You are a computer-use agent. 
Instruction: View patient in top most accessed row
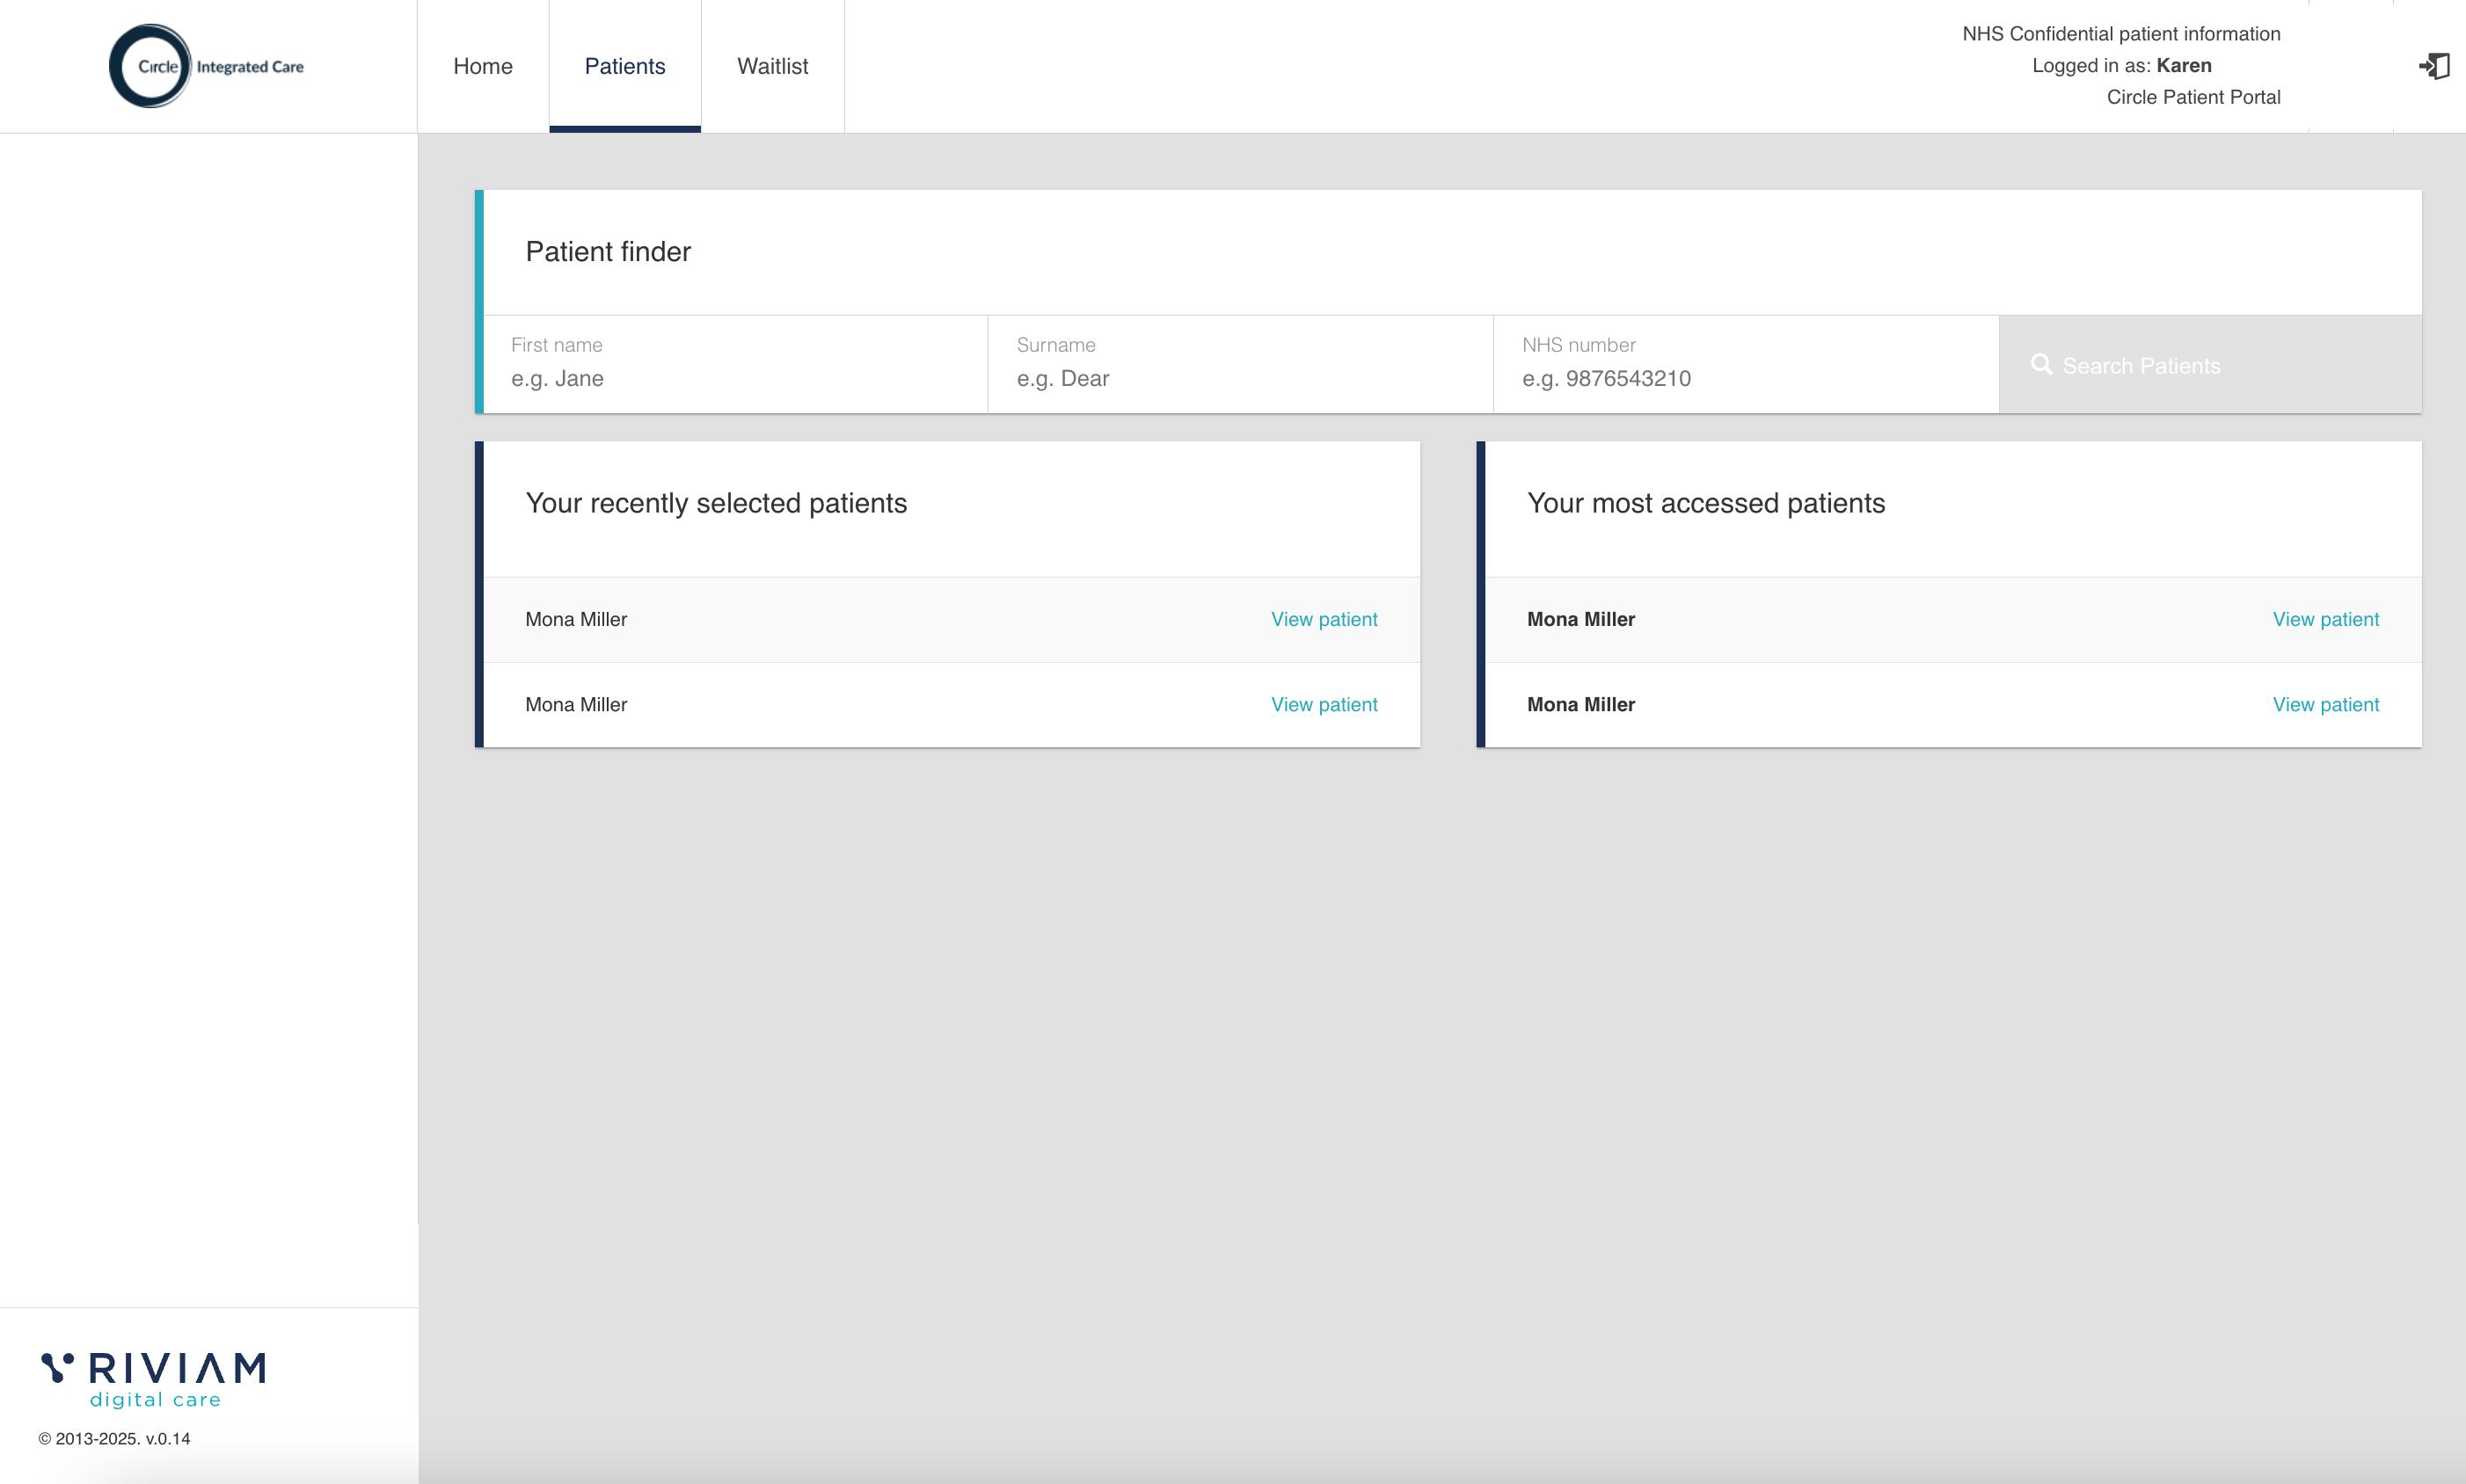click(2325, 619)
